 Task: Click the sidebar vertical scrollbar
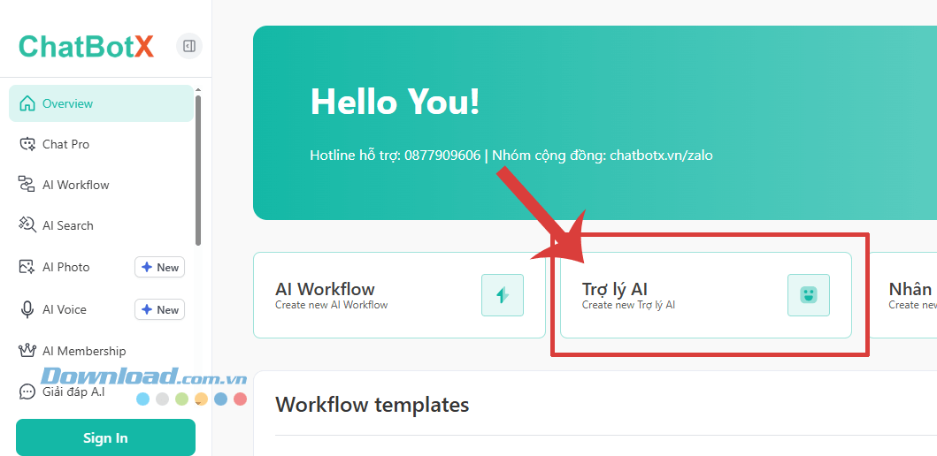tap(198, 168)
